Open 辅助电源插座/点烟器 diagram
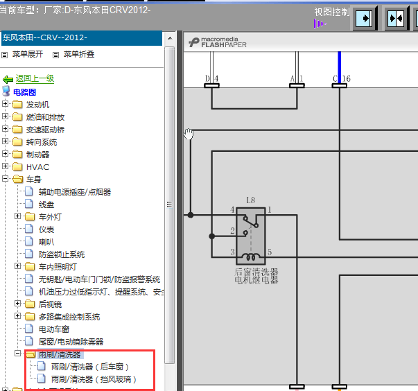Viewport: 418px width, 391px height. point(75,192)
